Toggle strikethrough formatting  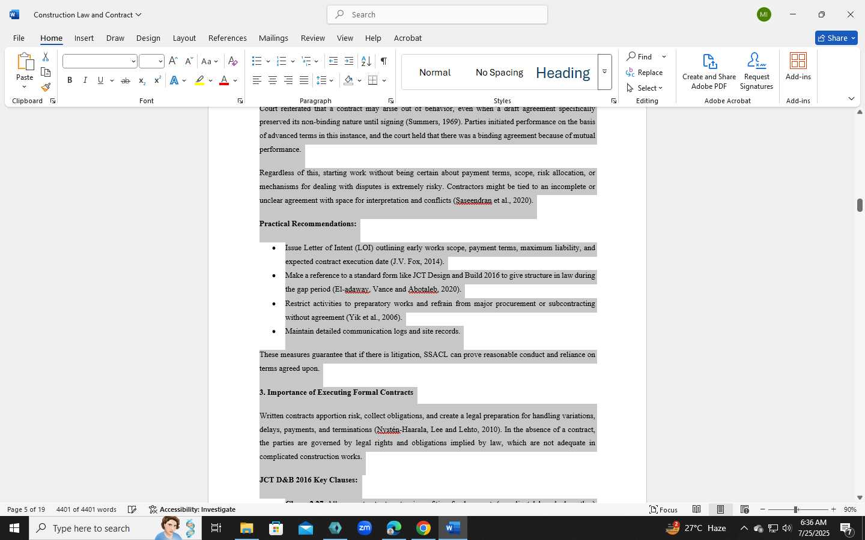125,80
